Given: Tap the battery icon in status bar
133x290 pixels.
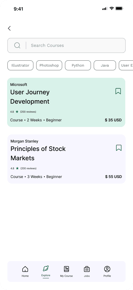Looking at the screenshot, I should point(119,8).
